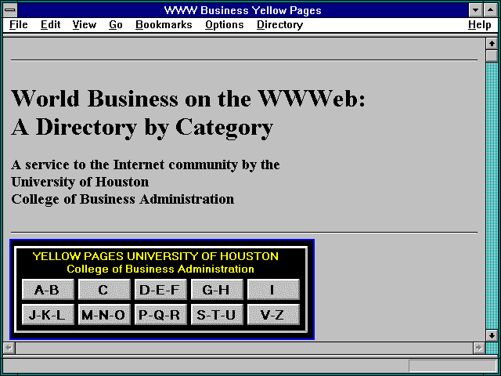Minimize the WWW Business Yellow Pages window
The height and width of the screenshot is (376, 501).
coord(475,10)
